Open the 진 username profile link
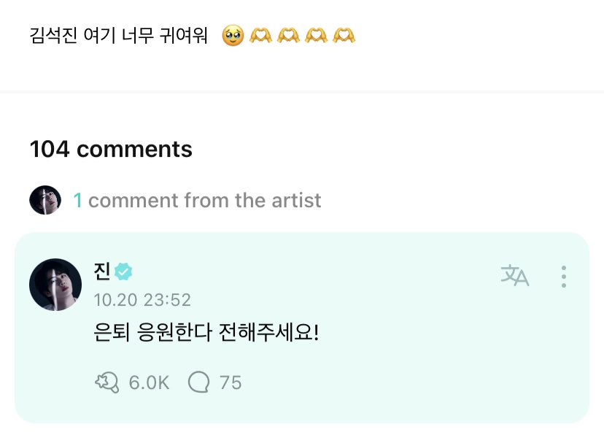Screen dimensions: 604x443 102,272
